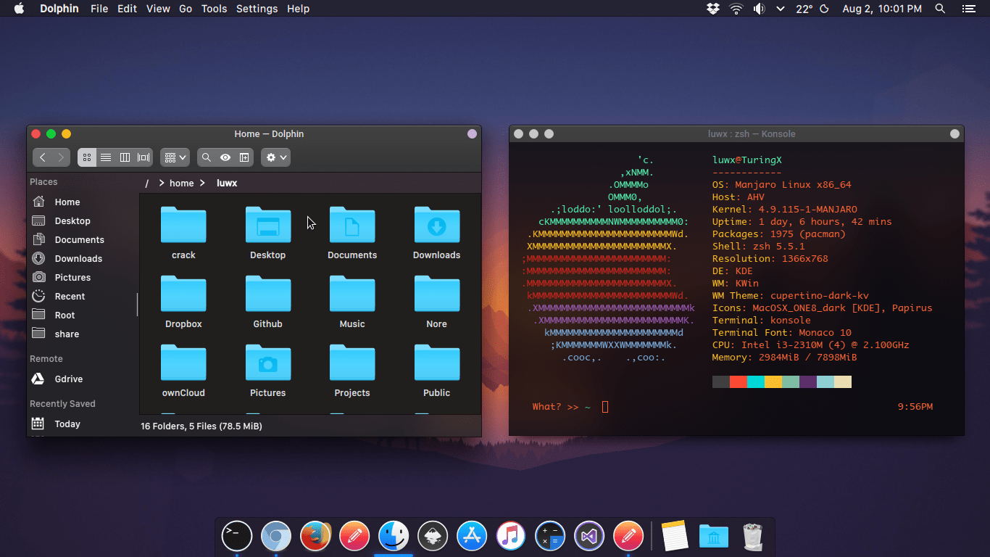The height and width of the screenshot is (557, 990).
Task: Toggle the preview eye icon in Dolphin
Action: [x=225, y=157]
